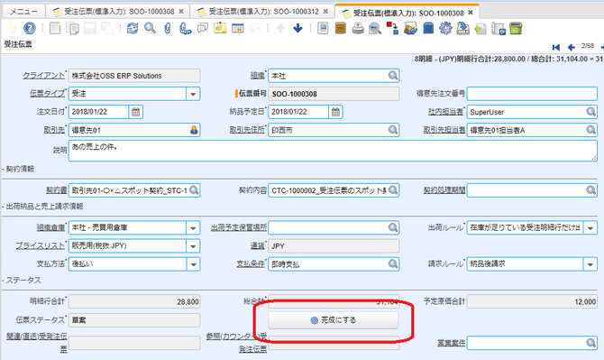
Task: Toggle grid view with the table icon
Action: coord(238,28)
